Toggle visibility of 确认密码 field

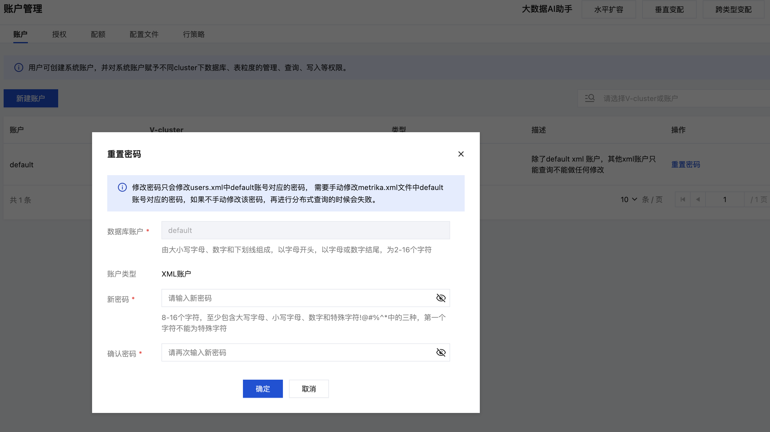(441, 352)
